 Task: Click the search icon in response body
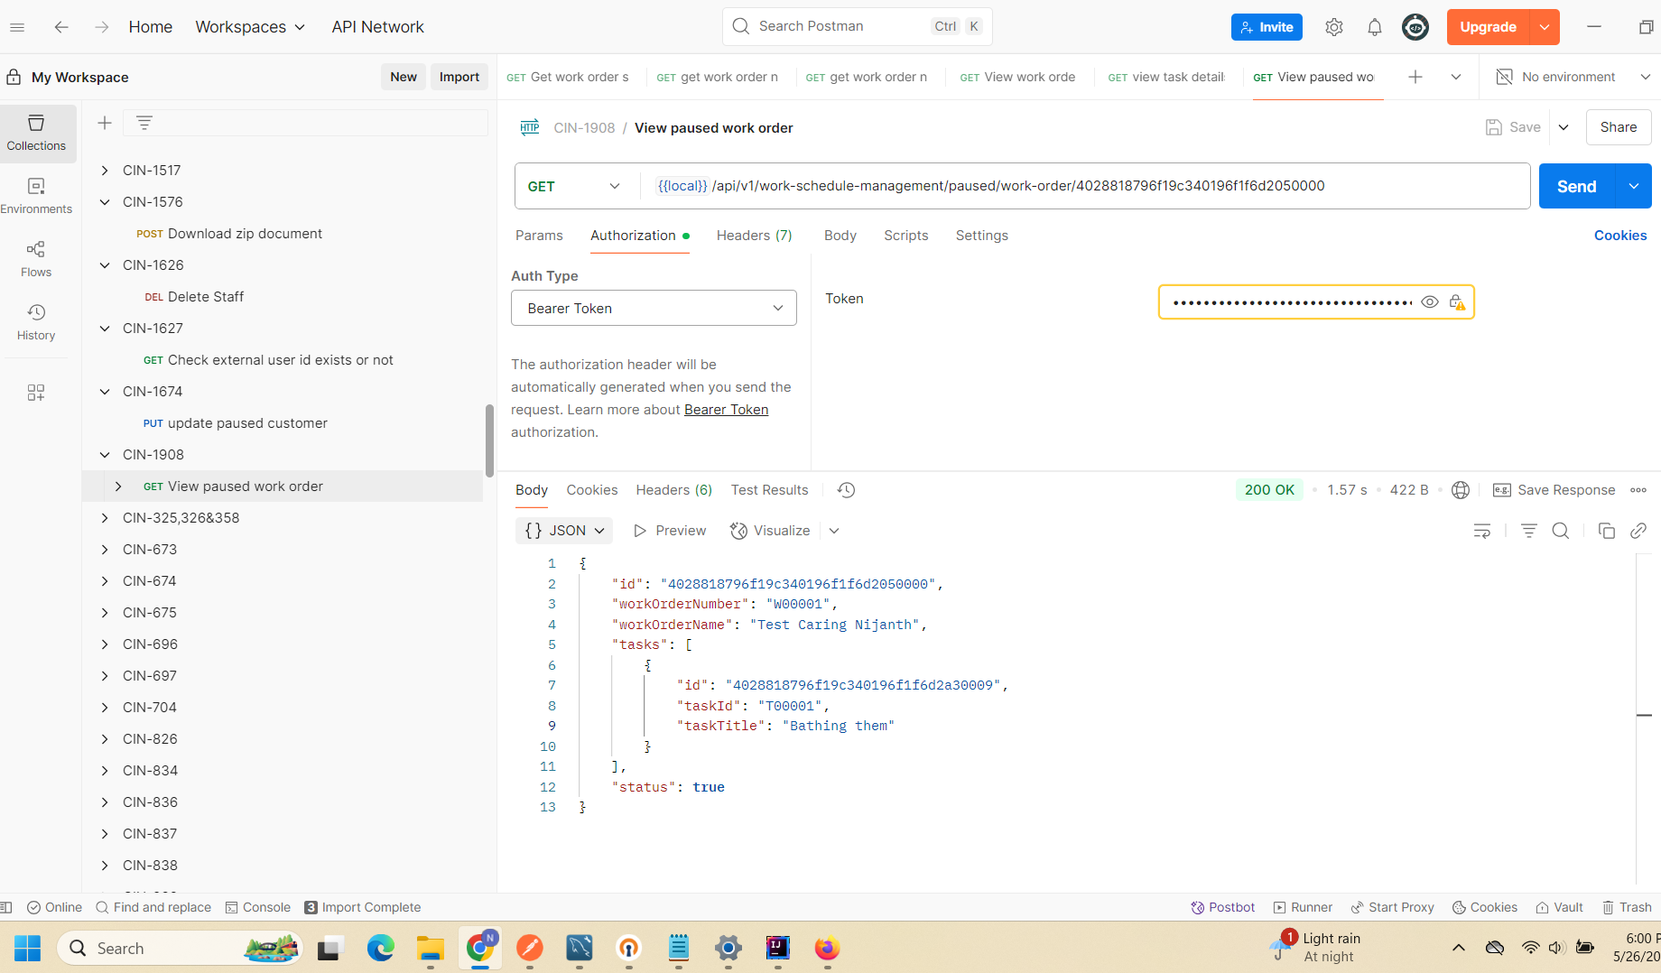tap(1561, 531)
